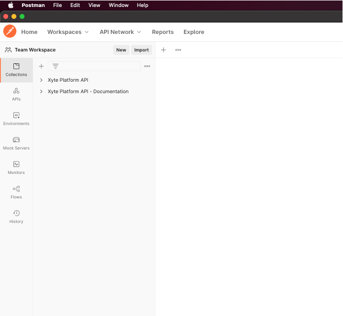The image size is (343, 316).
Task: Open the APIs sidebar panel
Action: 16,95
